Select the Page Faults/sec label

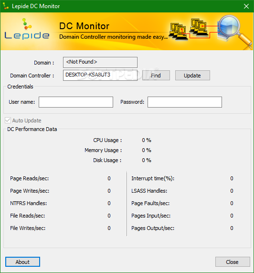150,203
